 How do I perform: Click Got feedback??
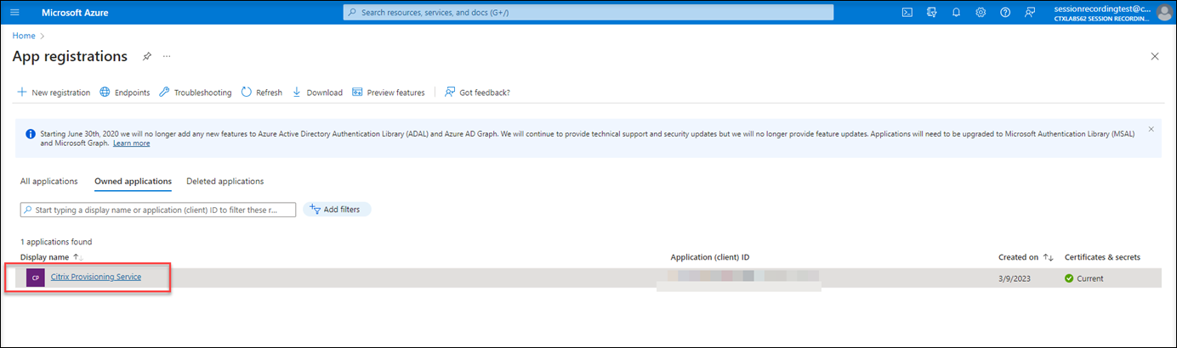pos(477,93)
